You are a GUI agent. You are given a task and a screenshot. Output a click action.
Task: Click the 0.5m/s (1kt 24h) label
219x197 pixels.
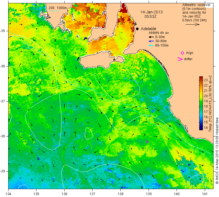tap(194, 20)
